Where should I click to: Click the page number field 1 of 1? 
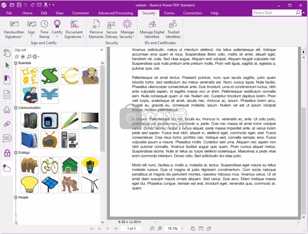point(131,229)
